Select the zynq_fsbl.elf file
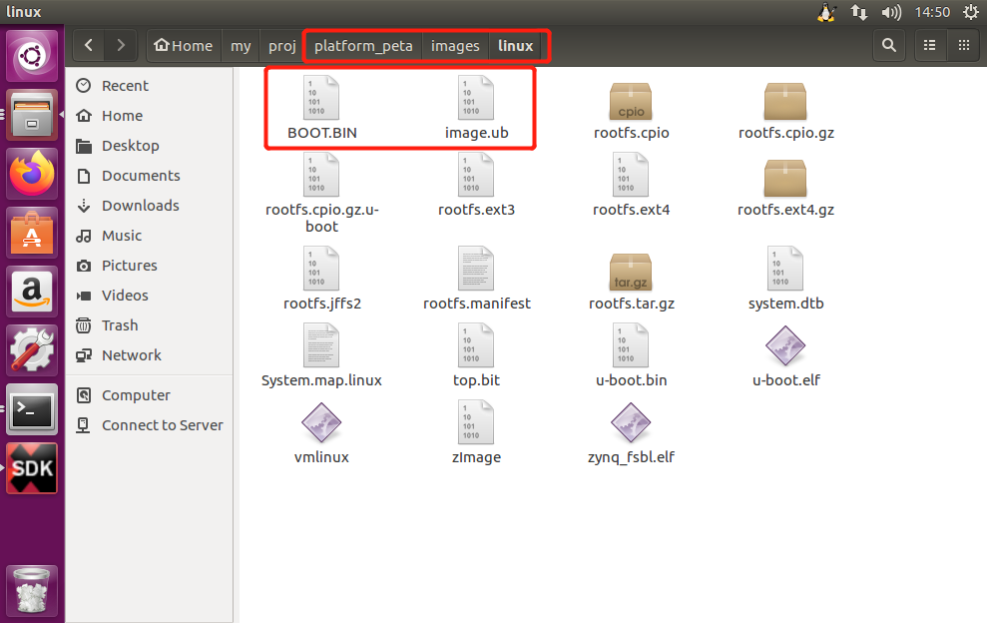Image resolution: width=987 pixels, height=623 pixels. point(631,422)
